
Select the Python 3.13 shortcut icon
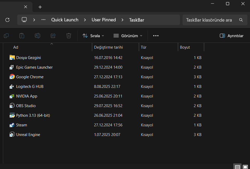12,115
